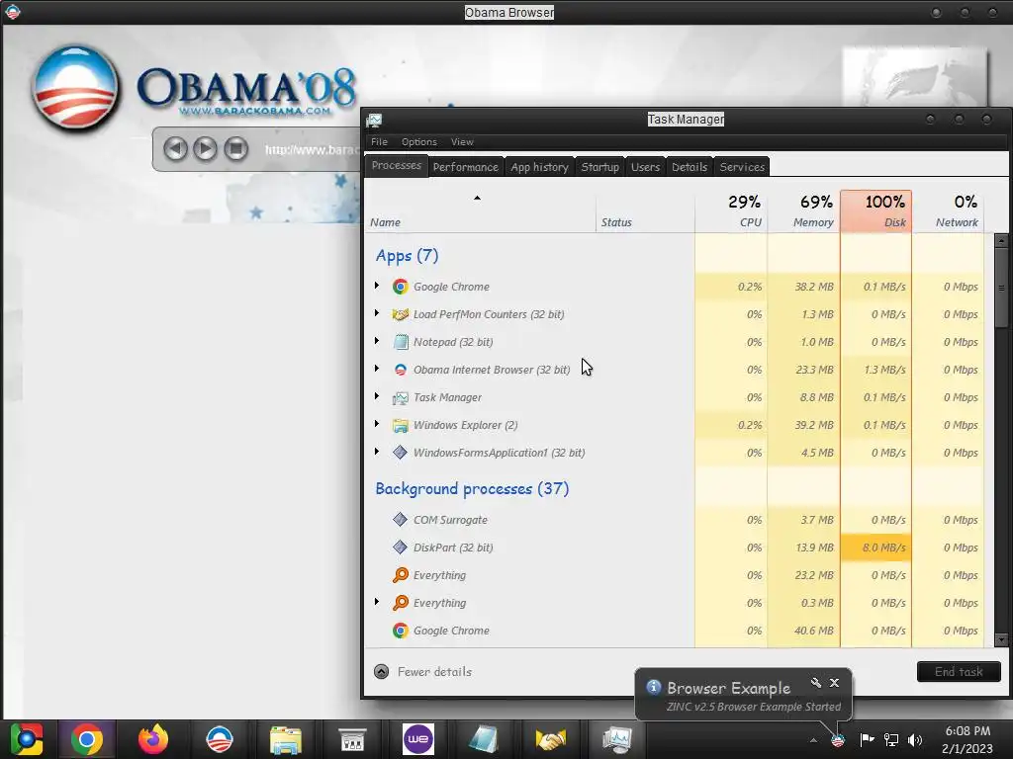Switch to the Services tab

pos(742,167)
